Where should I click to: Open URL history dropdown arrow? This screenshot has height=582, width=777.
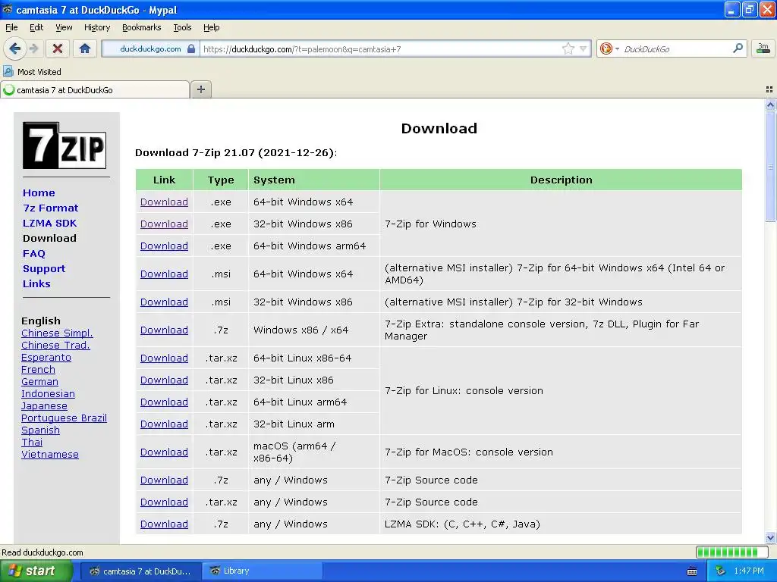click(584, 48)
